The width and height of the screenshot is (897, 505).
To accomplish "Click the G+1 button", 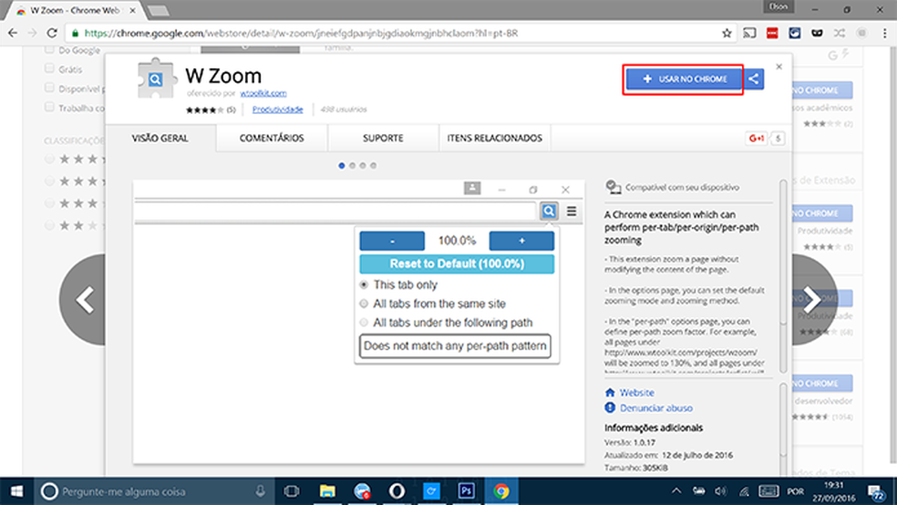I will (757, 138).
